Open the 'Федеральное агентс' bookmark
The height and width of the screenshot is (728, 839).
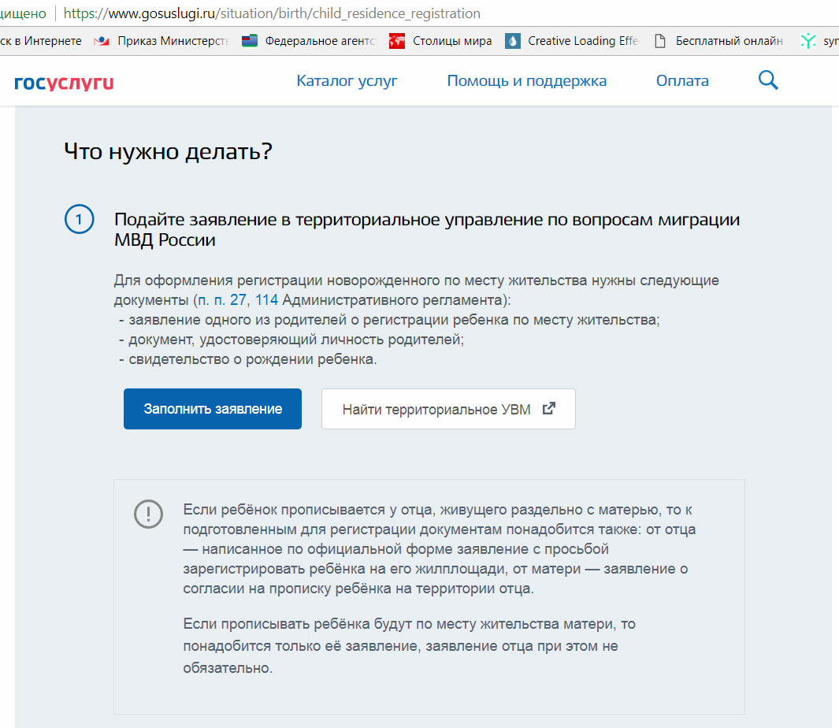click(x=309, y=41)
